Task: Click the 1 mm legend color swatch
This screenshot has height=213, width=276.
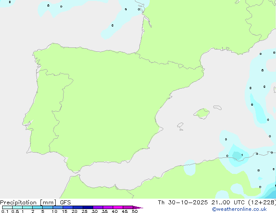Action: pos(27,207)
